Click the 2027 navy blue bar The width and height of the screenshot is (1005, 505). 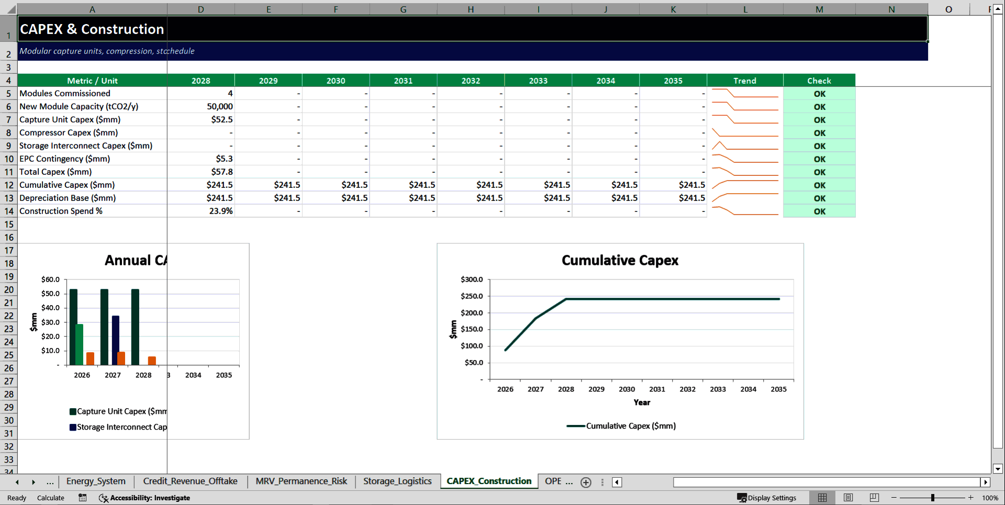[116, 340]
